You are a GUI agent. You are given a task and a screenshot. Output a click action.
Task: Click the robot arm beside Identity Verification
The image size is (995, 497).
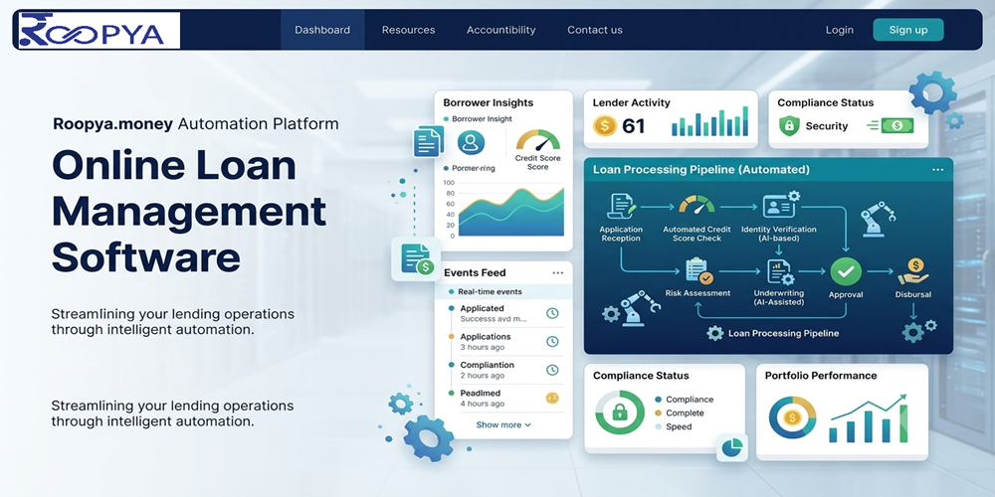(877, 219)
